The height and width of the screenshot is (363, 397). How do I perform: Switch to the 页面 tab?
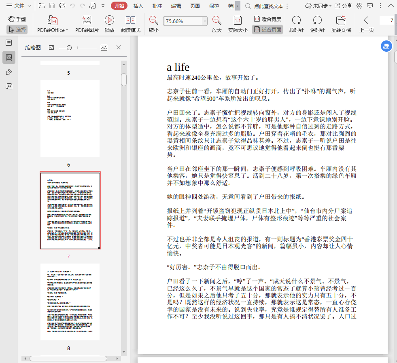coord(195,6)
